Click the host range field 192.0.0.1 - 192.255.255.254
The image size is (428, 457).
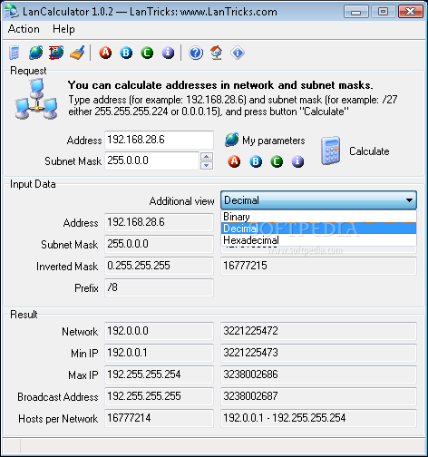[319, 418]
